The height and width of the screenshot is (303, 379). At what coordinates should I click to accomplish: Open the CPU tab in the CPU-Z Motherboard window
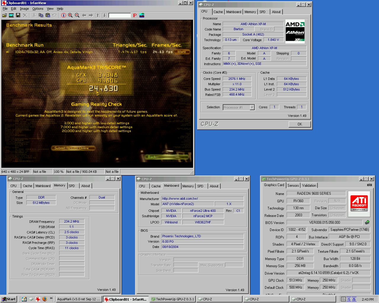click(x=142, y=186)
